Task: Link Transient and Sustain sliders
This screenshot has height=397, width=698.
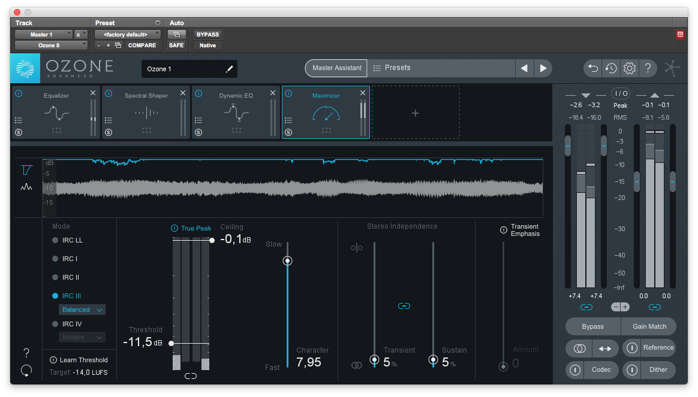Action: (404, 306)
